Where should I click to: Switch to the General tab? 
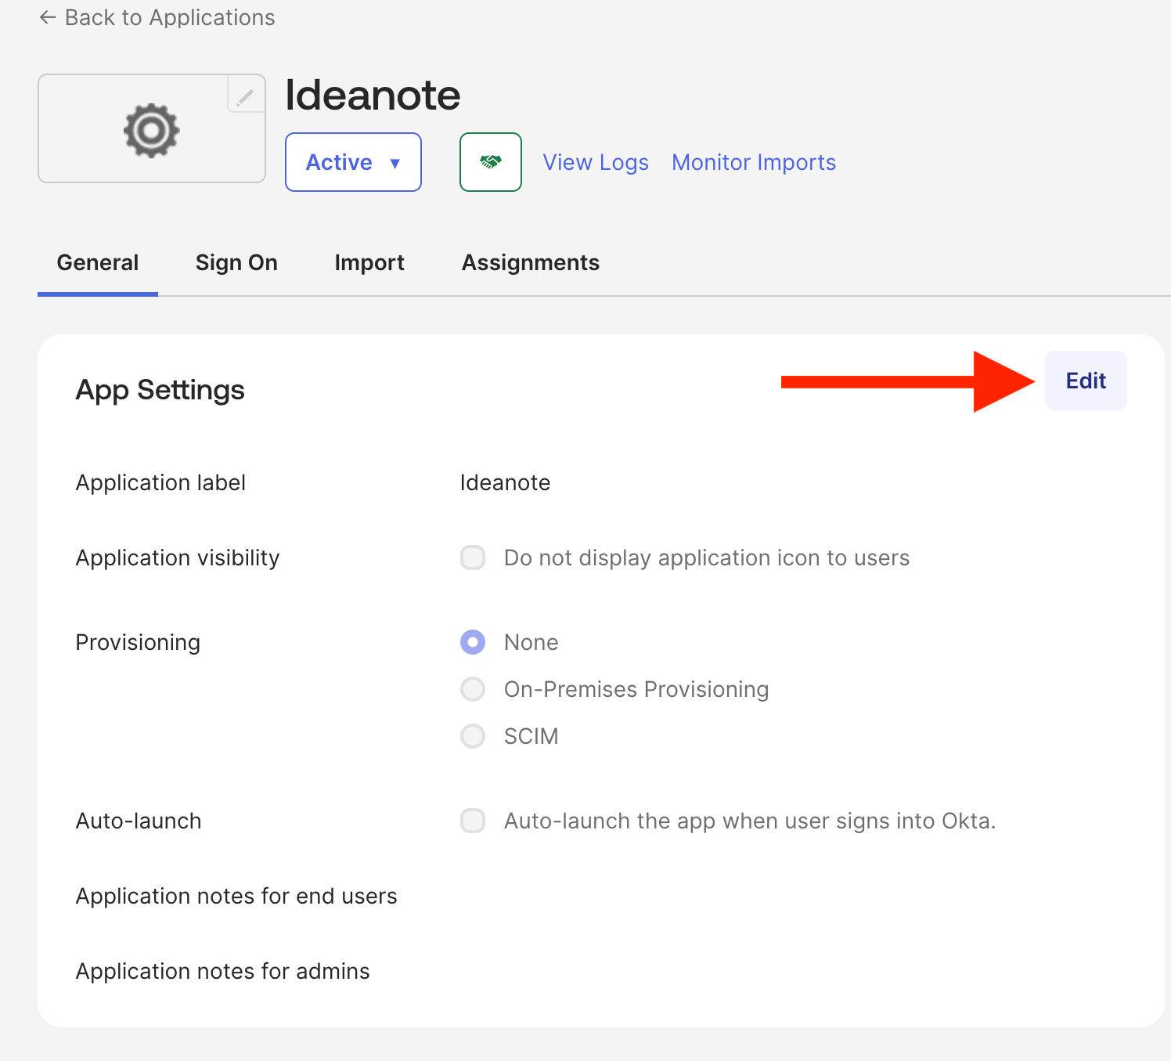click(x=98, y=263)
